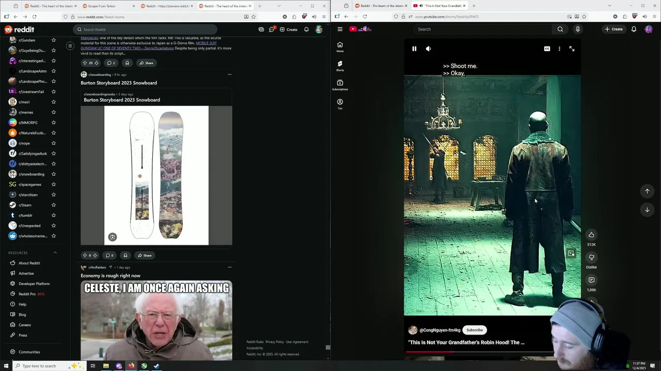This screenshot has width=661, height=371.
Task: Open list all tabs dropdown in Reddit browser window
Action: (x=279, y=6)
